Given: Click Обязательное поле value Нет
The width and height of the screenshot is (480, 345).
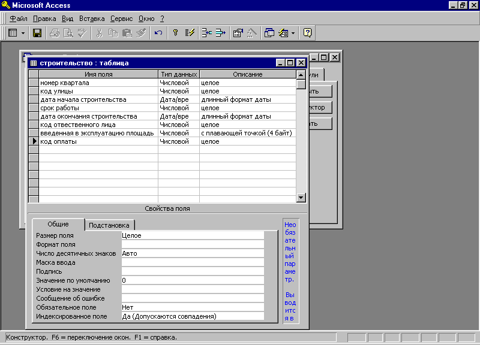Looking at the screenshot, I should [x=193, y=307].
